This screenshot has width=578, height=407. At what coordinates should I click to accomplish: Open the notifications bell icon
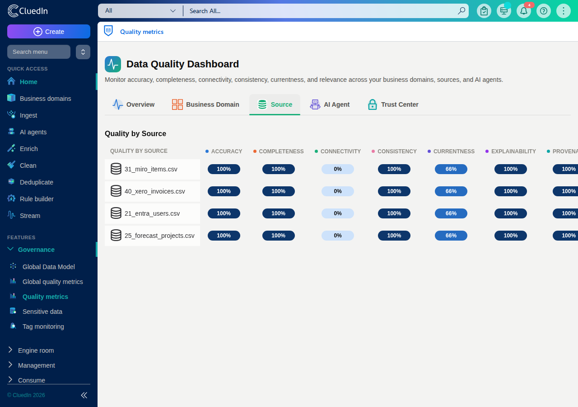(x=524, y=11)
